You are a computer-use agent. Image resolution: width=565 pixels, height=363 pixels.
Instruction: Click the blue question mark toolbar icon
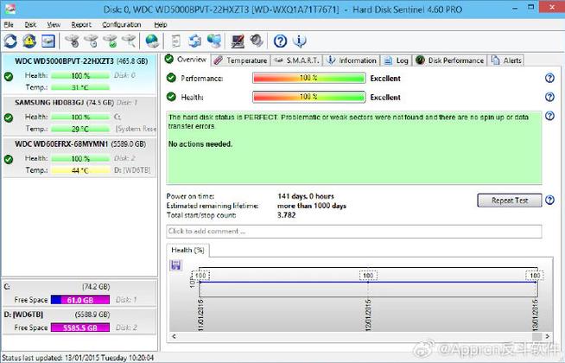coord(280,41)
